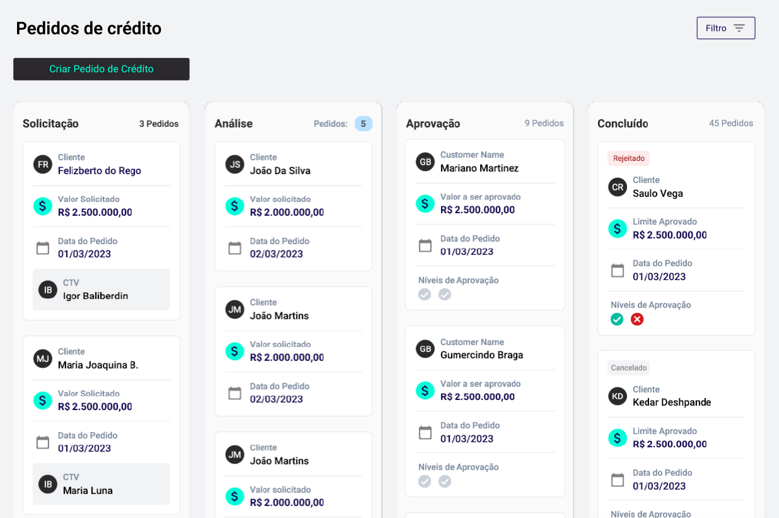Select customer name Mariano Martinez

pyautogui.click(x=479, y=168)
